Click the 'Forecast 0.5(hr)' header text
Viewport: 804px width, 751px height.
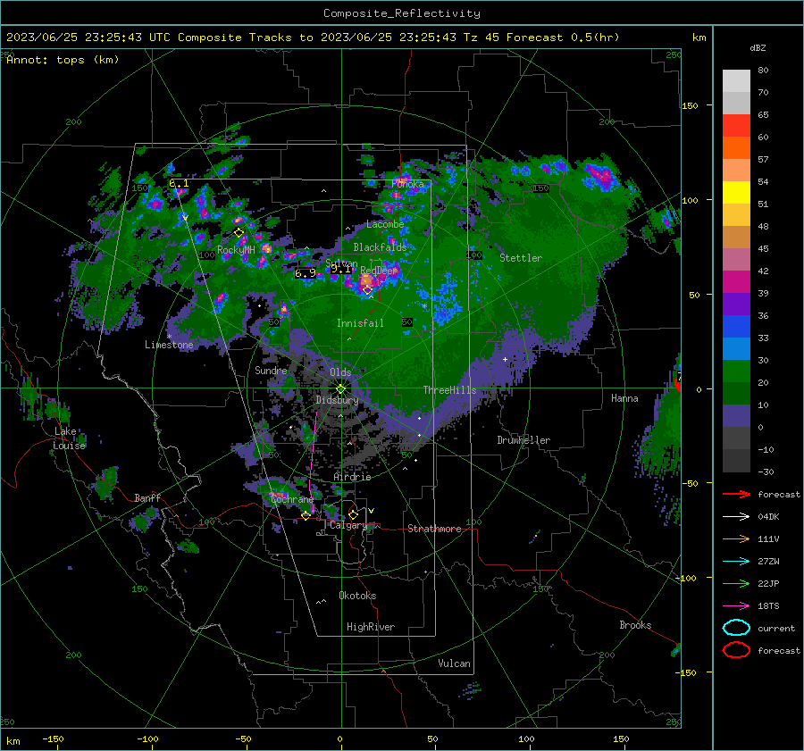563,38
